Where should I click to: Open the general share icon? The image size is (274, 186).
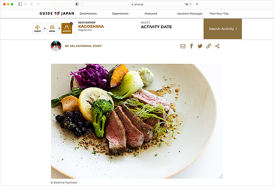pyautogui.click(x=217, y=46)
